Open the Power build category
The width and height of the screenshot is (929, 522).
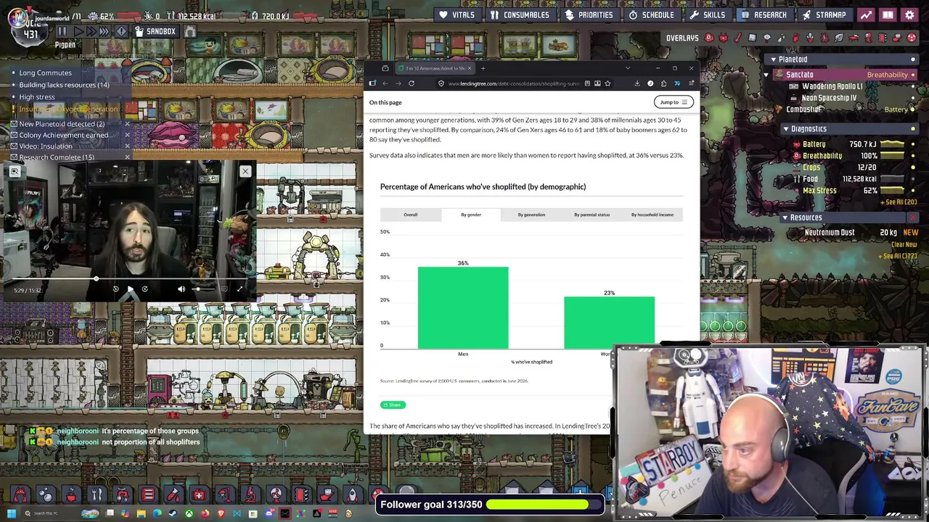point(71,495)
